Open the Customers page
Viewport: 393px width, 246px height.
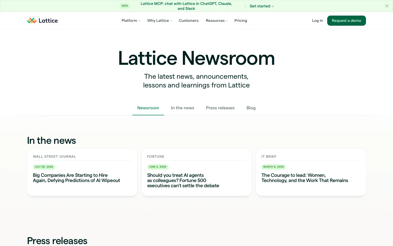pos(189,20)
